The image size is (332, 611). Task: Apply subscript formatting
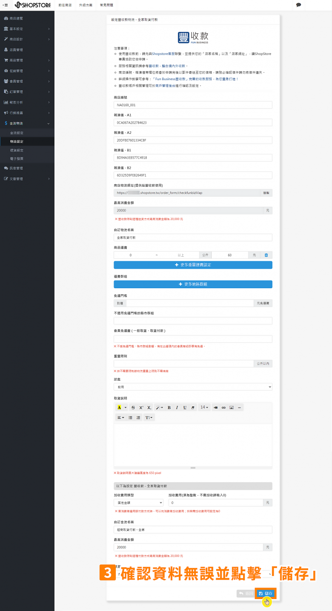(149, 408)
